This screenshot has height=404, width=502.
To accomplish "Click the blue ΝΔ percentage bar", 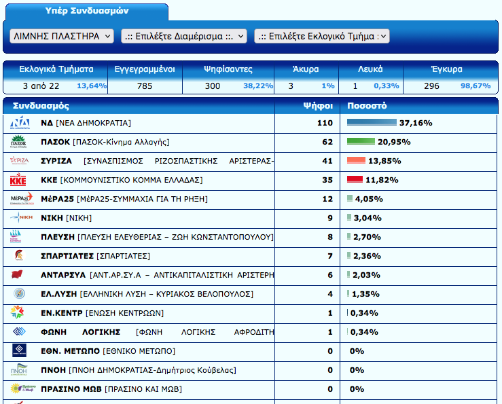I will (372, 123).
